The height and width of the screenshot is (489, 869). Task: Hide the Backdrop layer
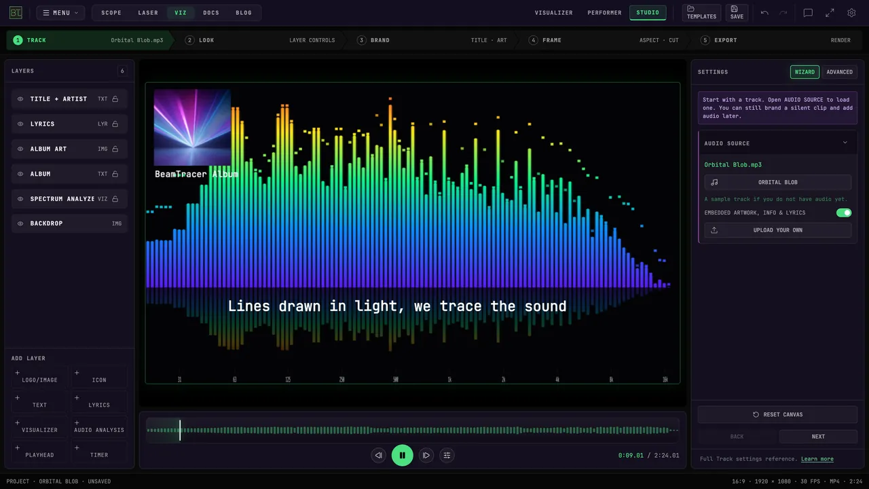pos(20,223)
